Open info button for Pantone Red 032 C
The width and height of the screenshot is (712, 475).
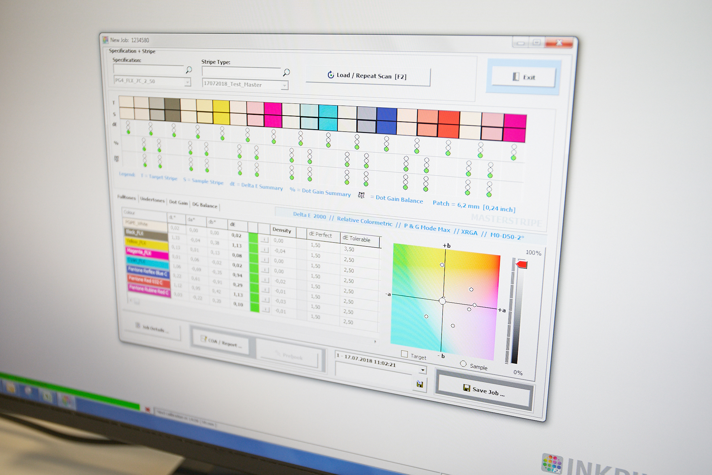pyautogui.click(x=266, y=300)
